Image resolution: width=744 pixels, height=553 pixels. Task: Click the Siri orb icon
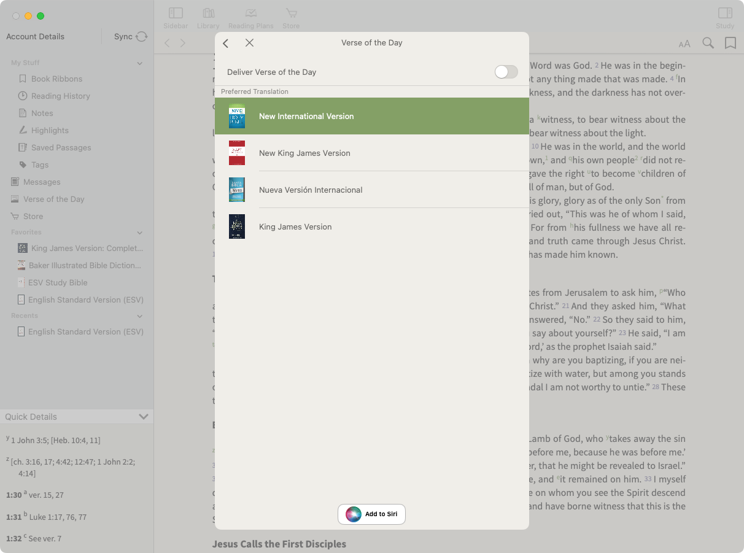tap(354, 514)
